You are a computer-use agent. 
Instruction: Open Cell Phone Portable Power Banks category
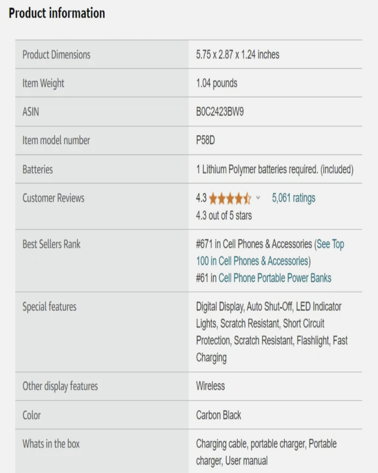[x=275, y=278]
